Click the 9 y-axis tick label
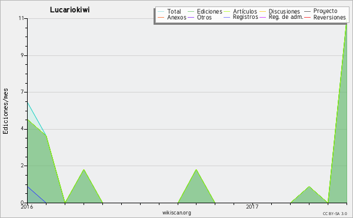 [x=22, y=55]
